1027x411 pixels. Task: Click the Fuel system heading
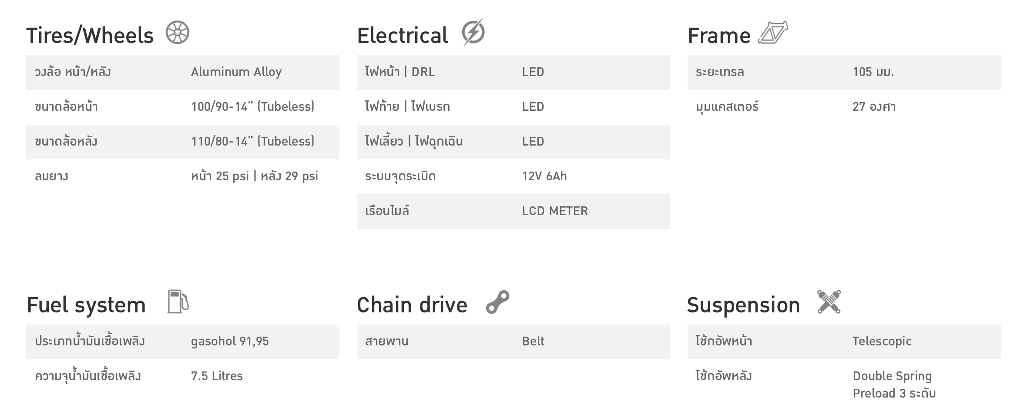click(86, 305)
